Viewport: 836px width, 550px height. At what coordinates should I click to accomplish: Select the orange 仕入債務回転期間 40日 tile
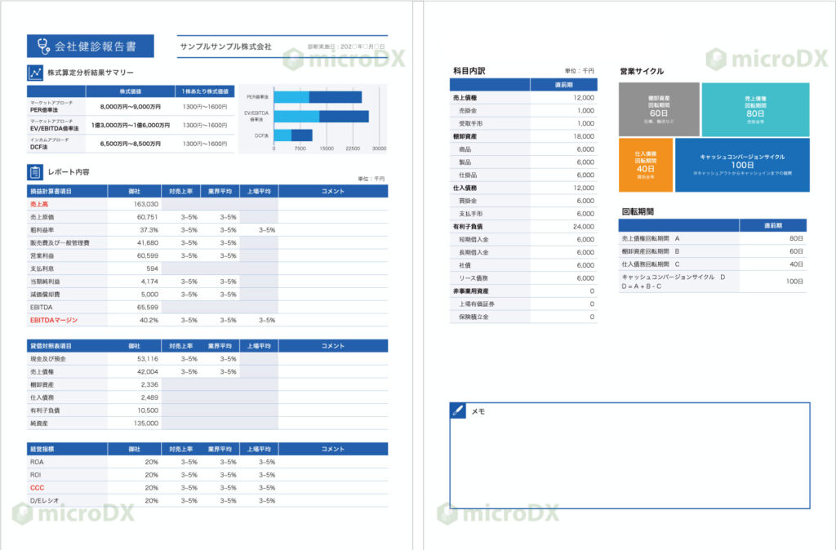645,165
